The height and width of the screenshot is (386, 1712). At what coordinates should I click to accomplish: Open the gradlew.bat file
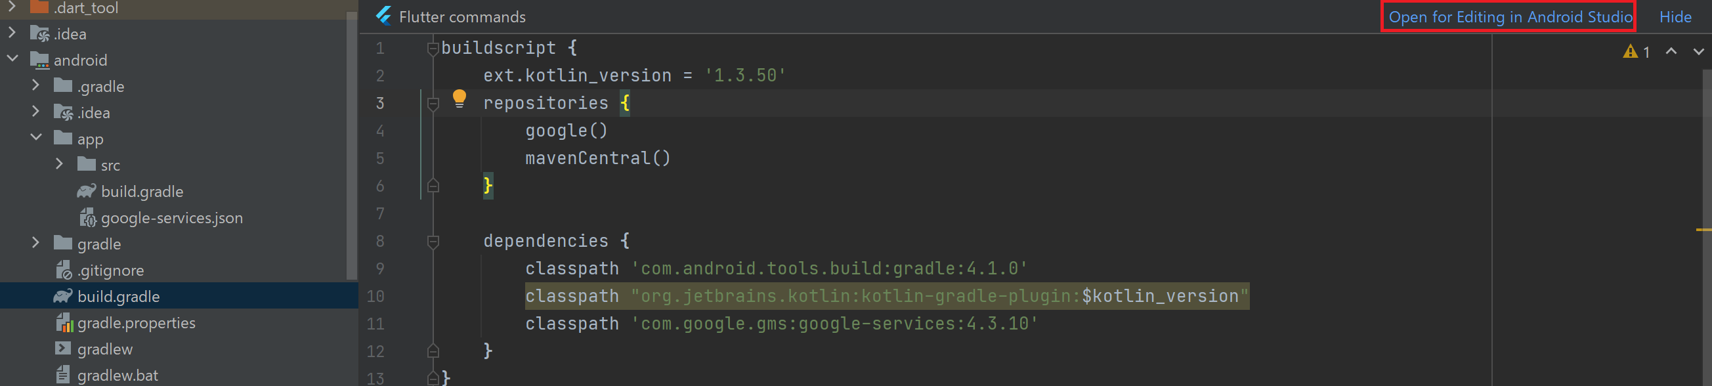[117, 375]
